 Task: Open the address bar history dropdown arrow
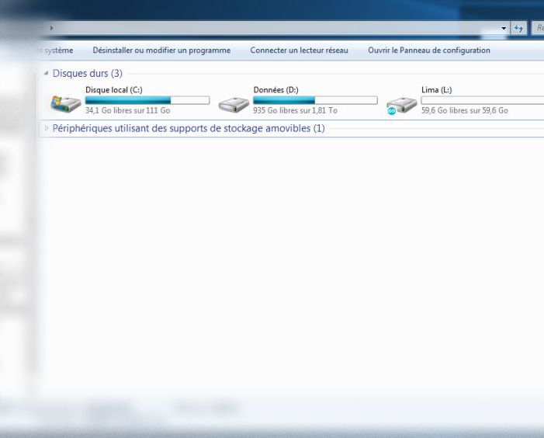[x=504, y=28]
